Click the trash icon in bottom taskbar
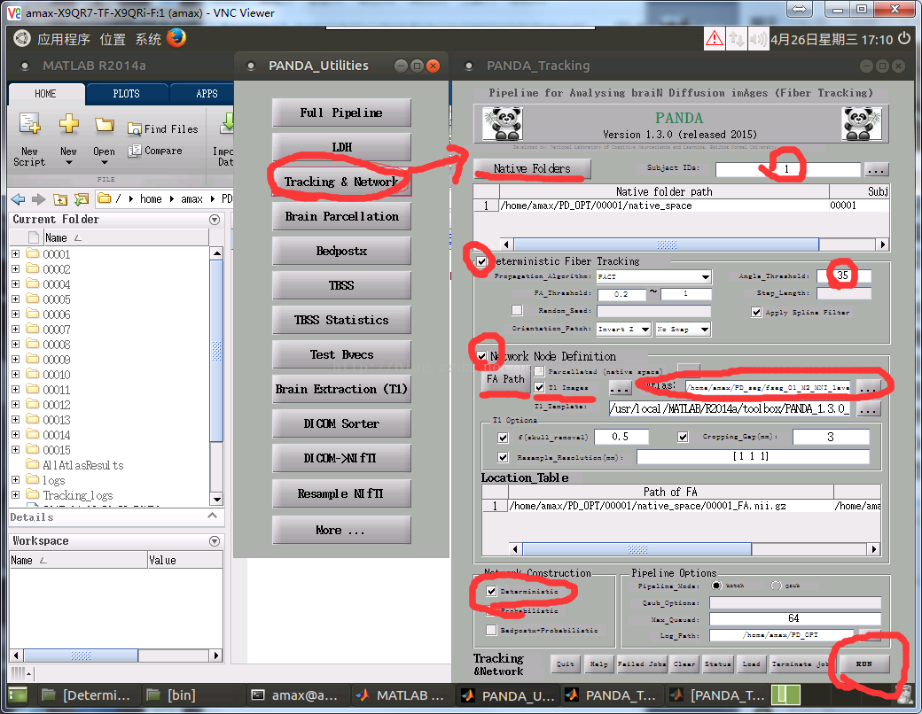This screenshot has width=922, height=714. point(904,695)
